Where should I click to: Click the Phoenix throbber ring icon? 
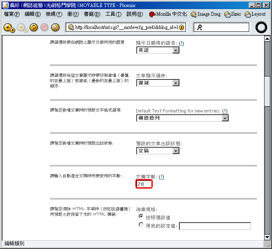[x=261, y=27]
